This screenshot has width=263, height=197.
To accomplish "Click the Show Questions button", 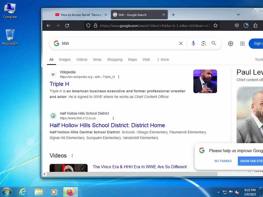I will pyautogui.click(x=250, y=161).
